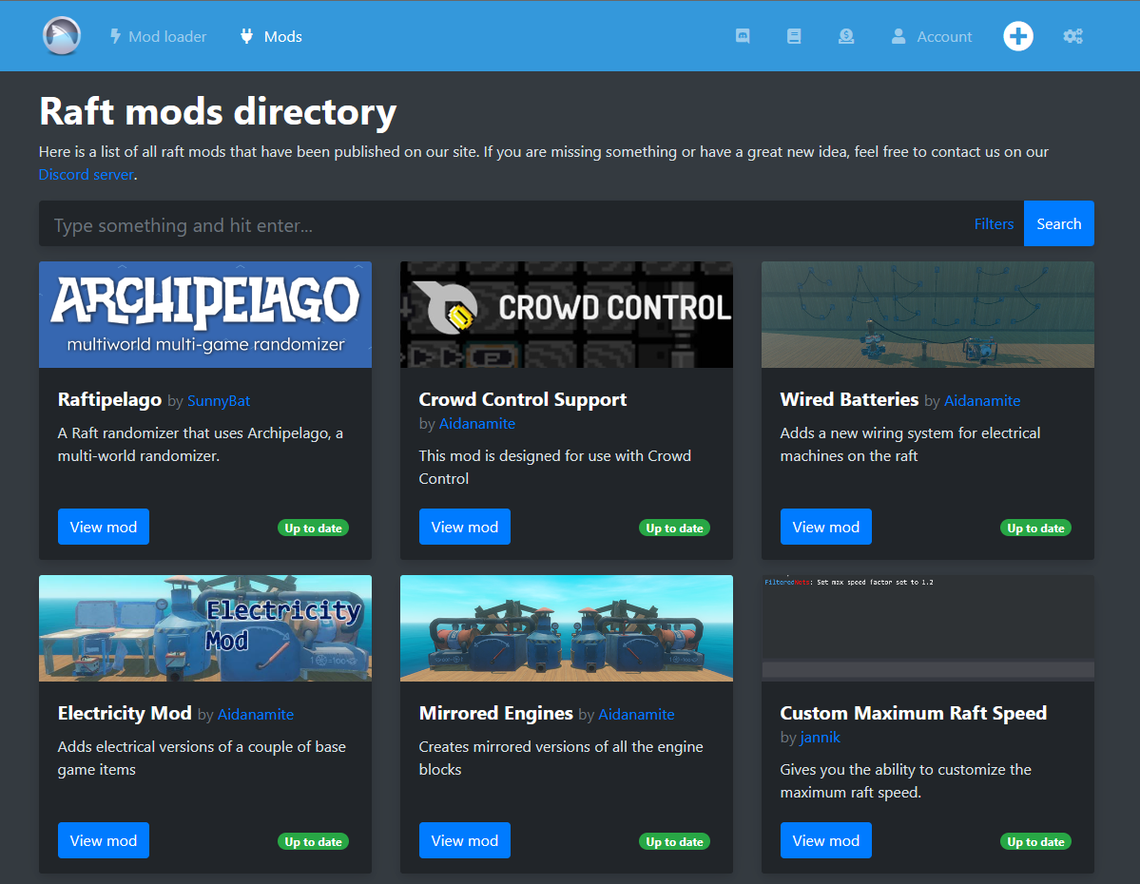Click Up to date badge on Crowd Control Support
Screen dimensions: 1140x884
point(675,528)
